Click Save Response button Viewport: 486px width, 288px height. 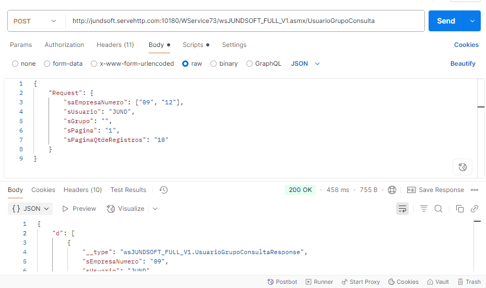(x=435, y=190)
